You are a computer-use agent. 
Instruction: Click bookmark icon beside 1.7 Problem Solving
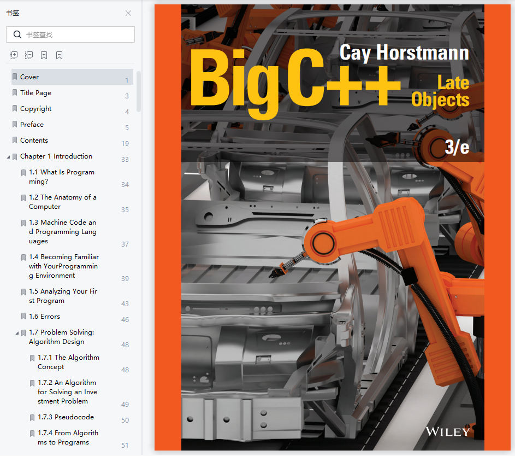click(x=23, y=333)
